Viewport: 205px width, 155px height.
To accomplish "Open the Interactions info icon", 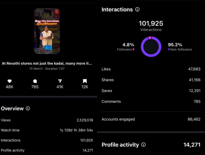I will (x=137, y=9).
